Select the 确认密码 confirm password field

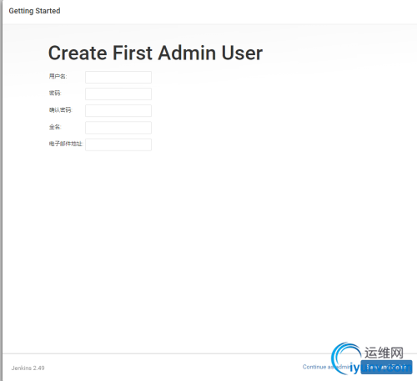point(118,110)
